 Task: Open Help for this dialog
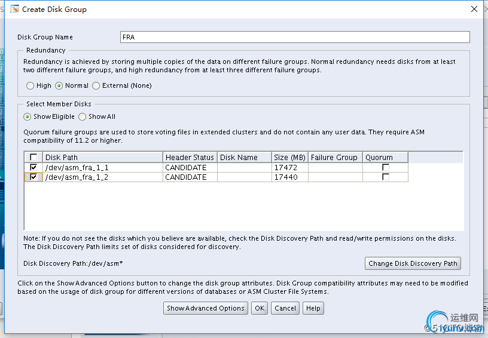tap(313, 308)
